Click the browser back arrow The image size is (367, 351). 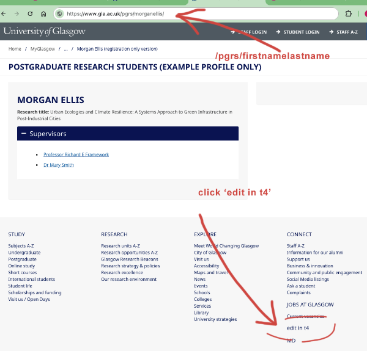[x=6, y=13]
